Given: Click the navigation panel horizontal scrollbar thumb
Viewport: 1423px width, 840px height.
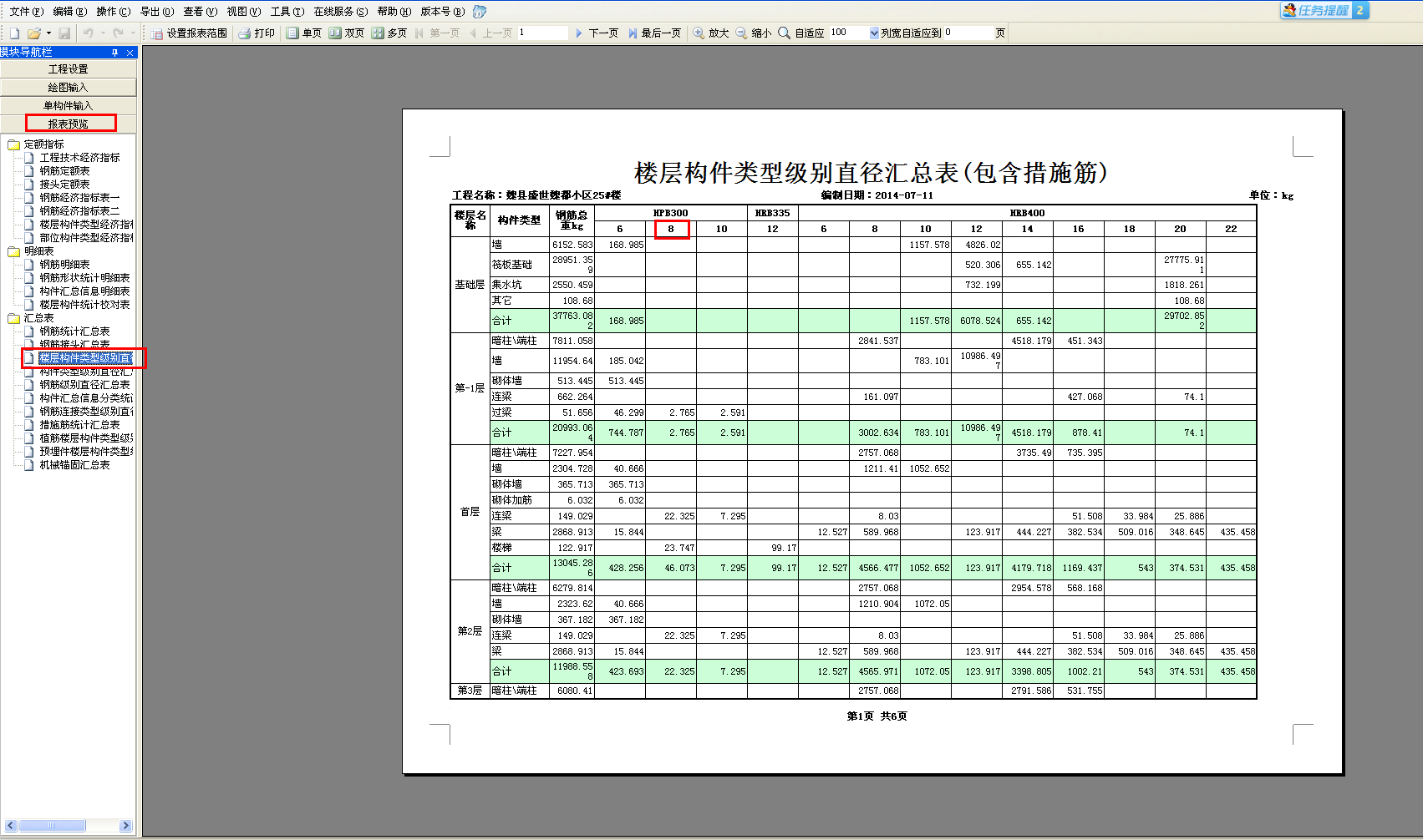Looking at the screenshot, I should pyautogui.click(x=52, y=826).
